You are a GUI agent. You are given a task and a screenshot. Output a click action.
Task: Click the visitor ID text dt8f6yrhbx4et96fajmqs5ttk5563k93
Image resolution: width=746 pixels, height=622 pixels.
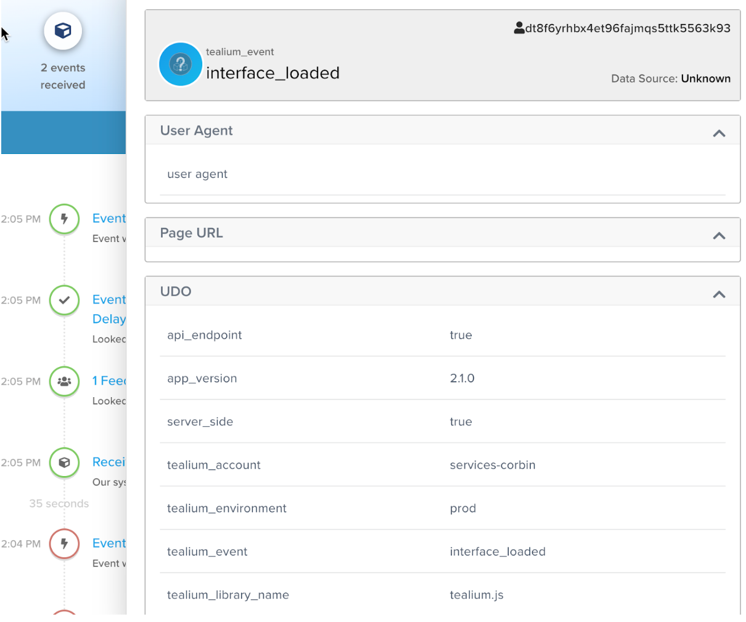pos(628,28)
